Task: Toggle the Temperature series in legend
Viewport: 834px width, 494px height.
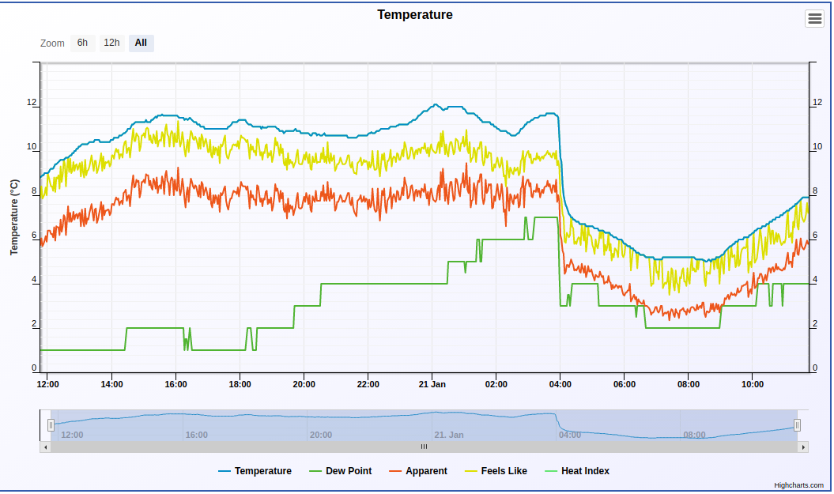Action: (262, 471)
